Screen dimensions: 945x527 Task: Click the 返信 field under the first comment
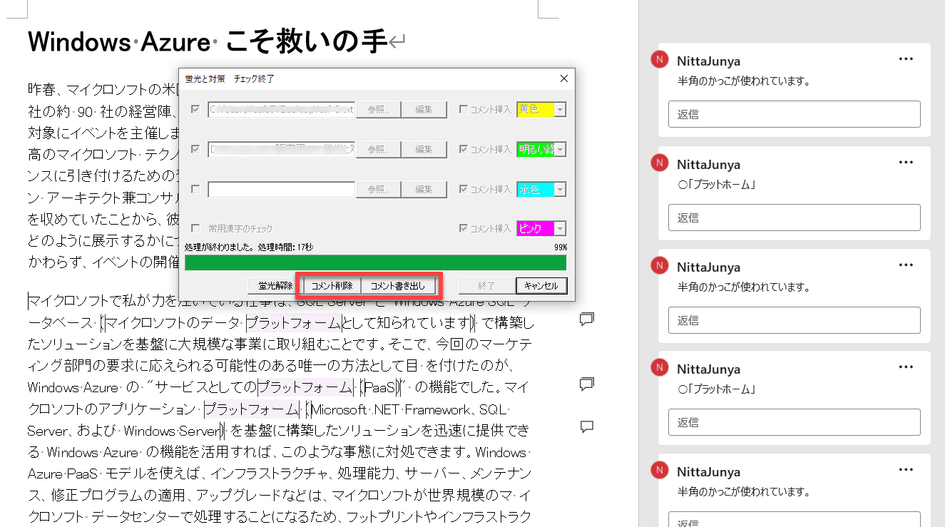click(794, 114)
